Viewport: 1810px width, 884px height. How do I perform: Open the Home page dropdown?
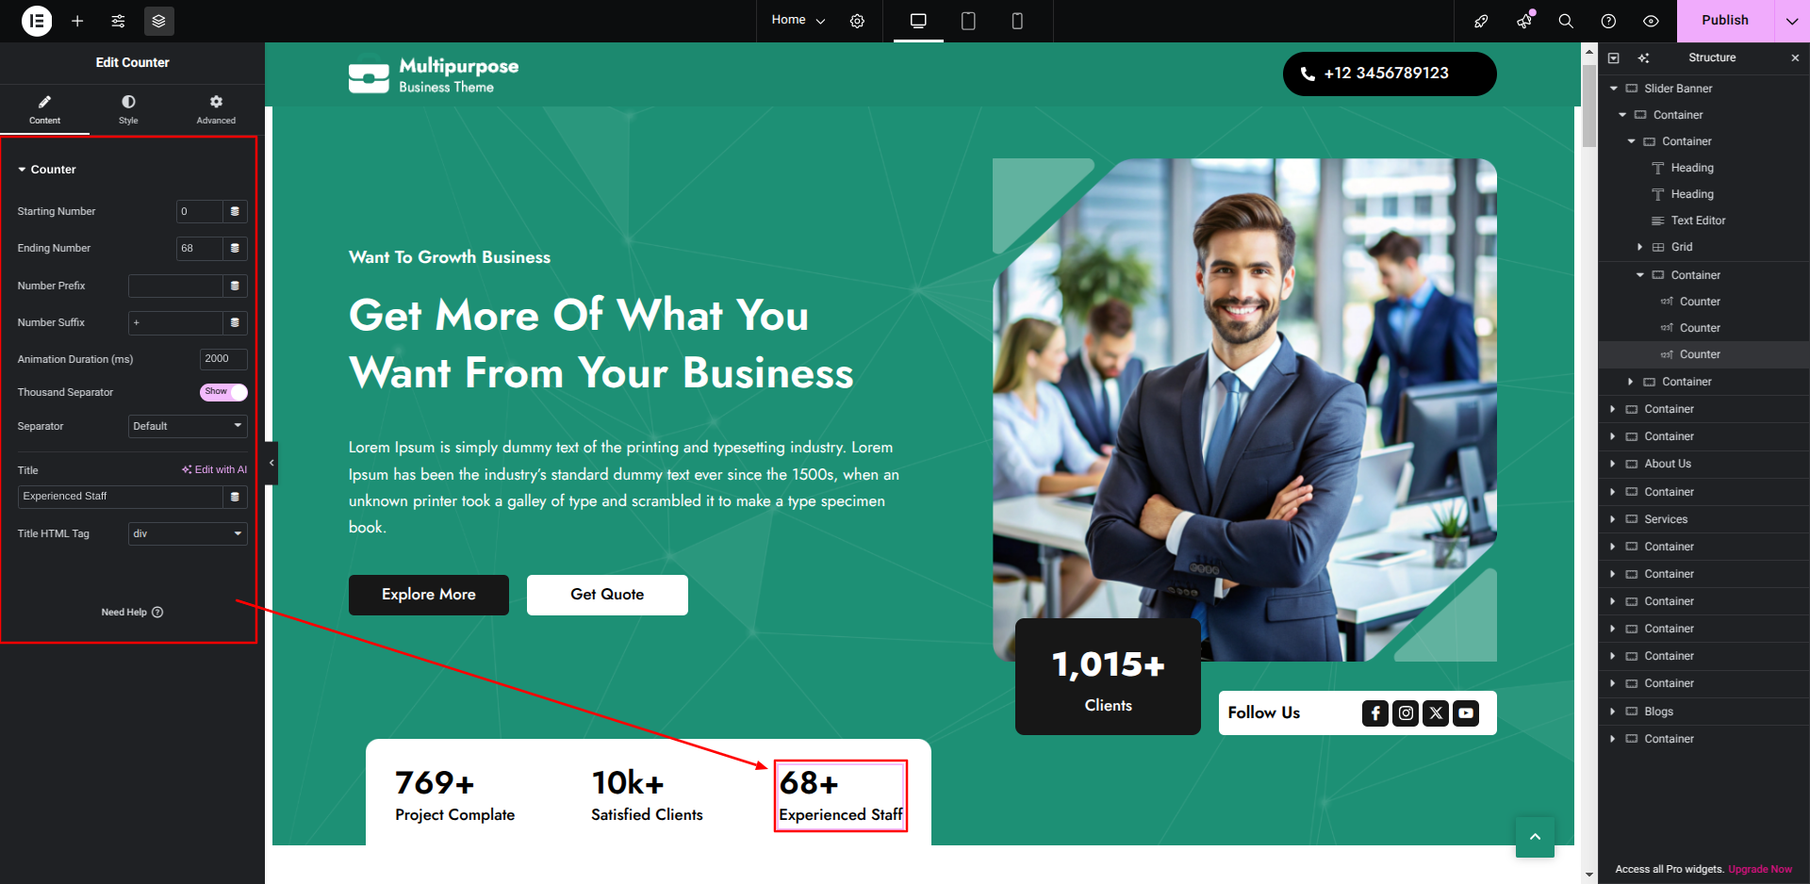[x=798, y=20]
